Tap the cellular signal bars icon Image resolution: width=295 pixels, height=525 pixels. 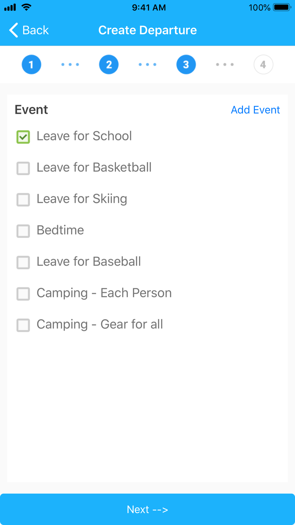click(10, 7)
